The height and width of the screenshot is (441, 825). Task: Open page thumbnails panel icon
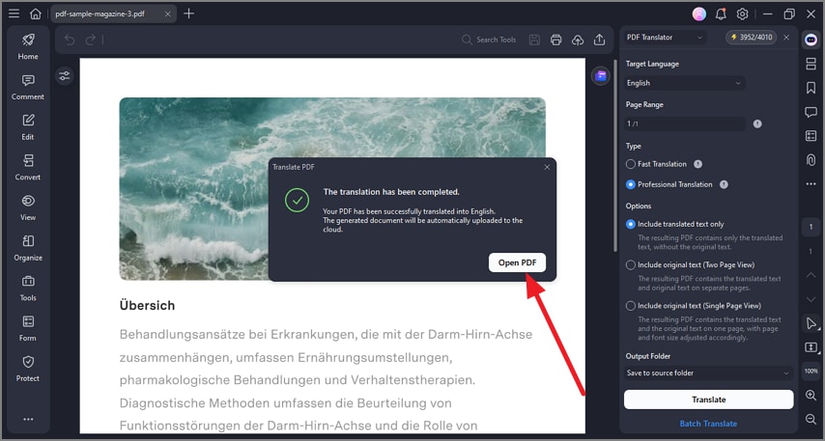(811, 64)
